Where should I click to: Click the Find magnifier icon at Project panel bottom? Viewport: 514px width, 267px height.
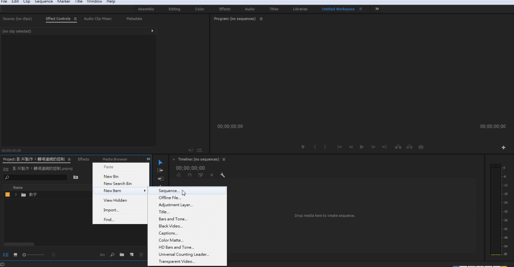tap(112, 255)
